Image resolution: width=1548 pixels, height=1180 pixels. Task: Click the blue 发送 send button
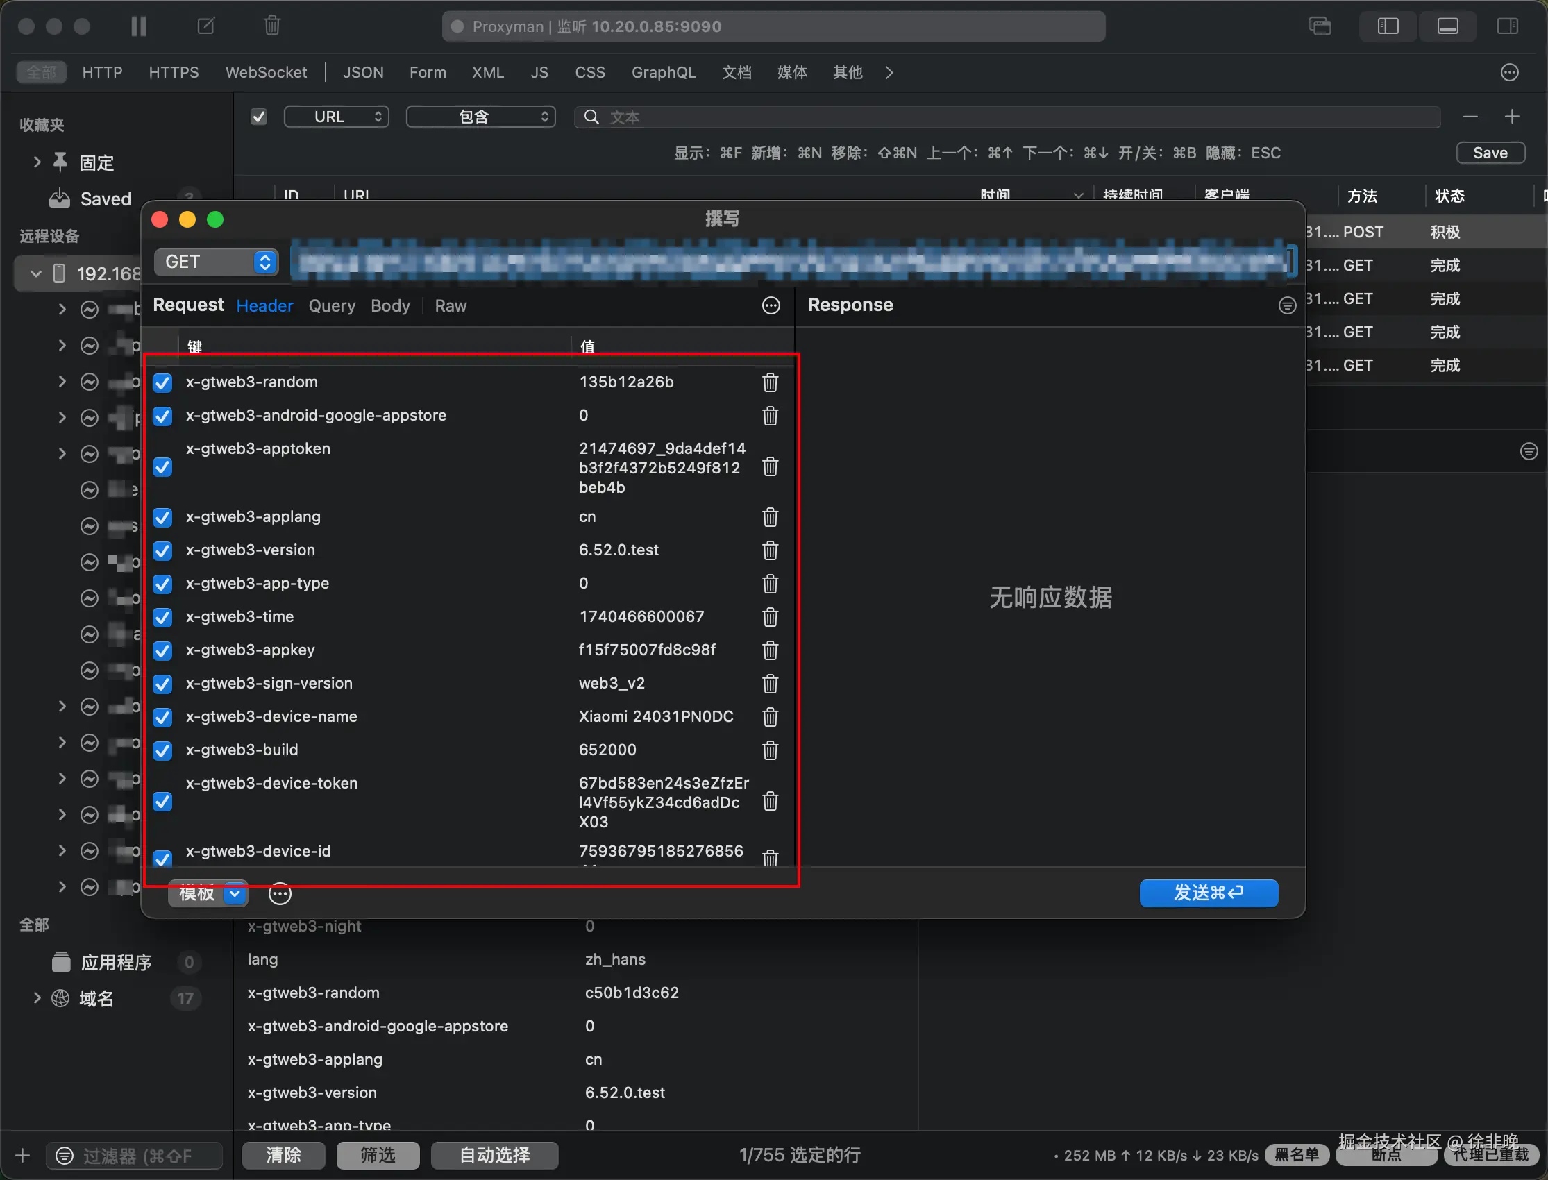tap(1207, 893)
